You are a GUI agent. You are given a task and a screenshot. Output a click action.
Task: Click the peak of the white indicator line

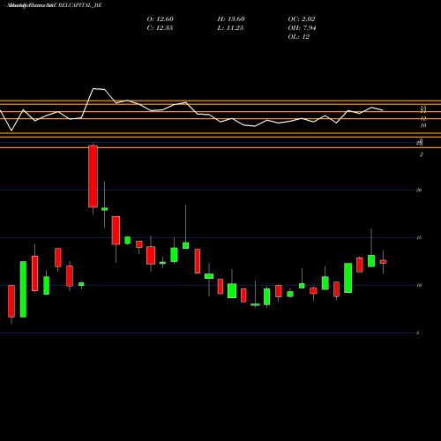point(94,88)
